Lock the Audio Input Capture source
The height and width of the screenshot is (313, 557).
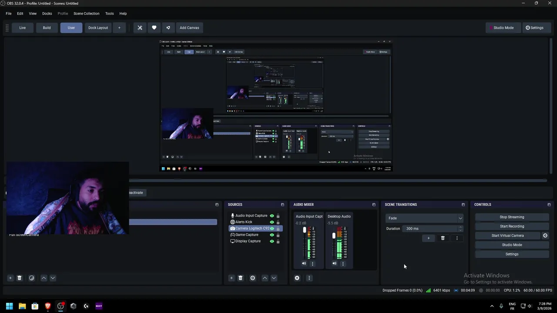click(x=278, y=216)
